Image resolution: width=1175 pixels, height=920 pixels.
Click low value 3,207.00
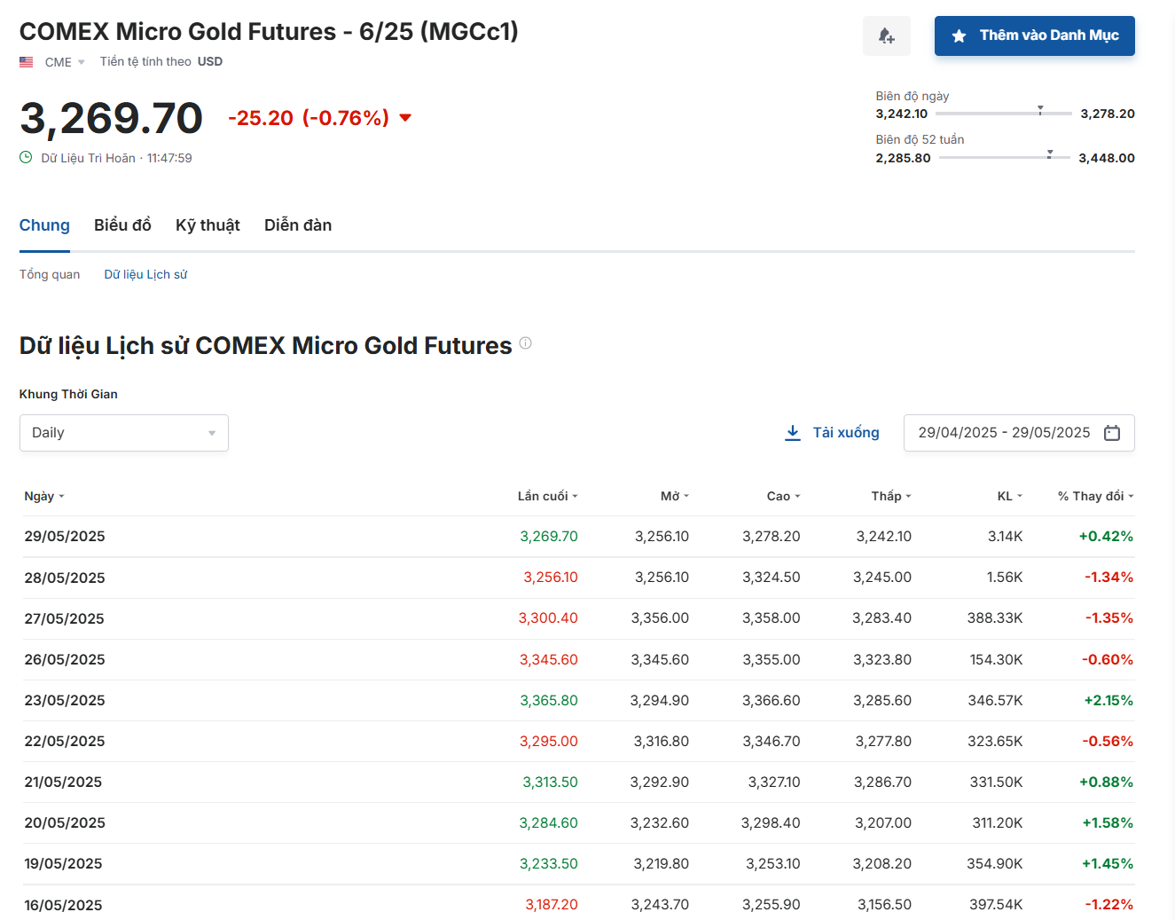pyautogui.click(x=883, y=822)
